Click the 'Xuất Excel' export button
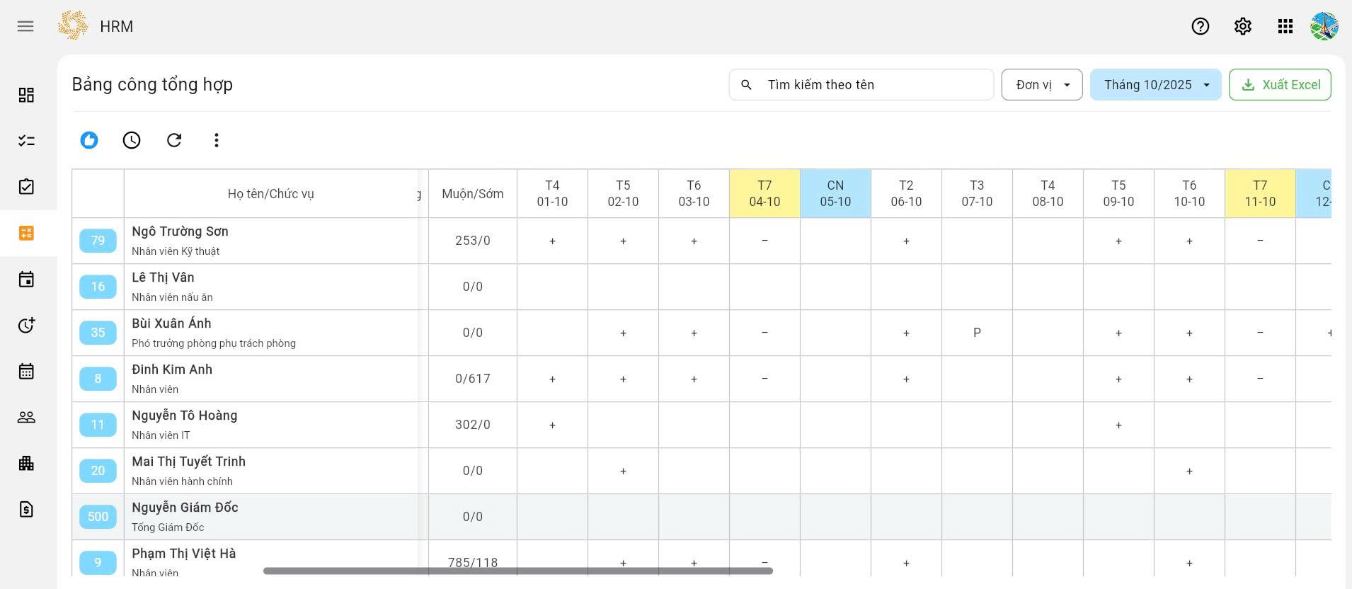 (x=1280, y=85)
